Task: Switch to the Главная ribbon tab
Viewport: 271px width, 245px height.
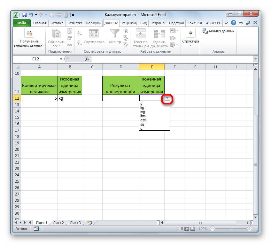Action: point(40,23)
